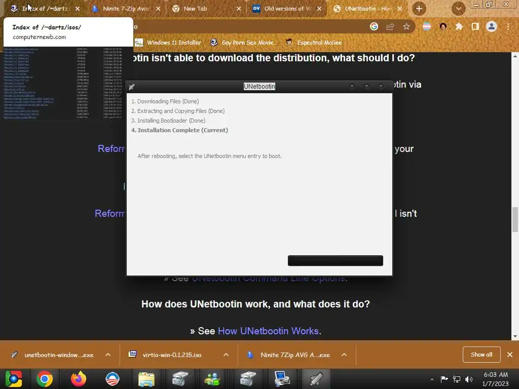Click the dark button in UNetbootin dialog
The image size is (519, 389).
[336, 261]
